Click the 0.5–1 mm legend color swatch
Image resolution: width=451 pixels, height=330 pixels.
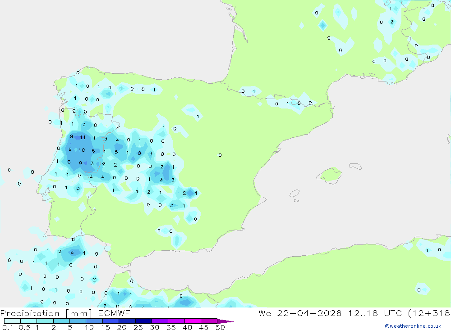click(x=28, y=321)
